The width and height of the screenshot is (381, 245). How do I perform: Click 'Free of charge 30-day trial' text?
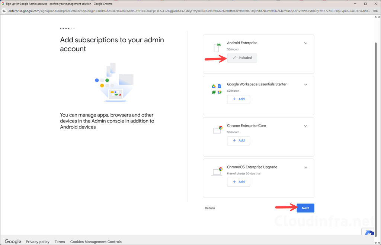point(244,173)
